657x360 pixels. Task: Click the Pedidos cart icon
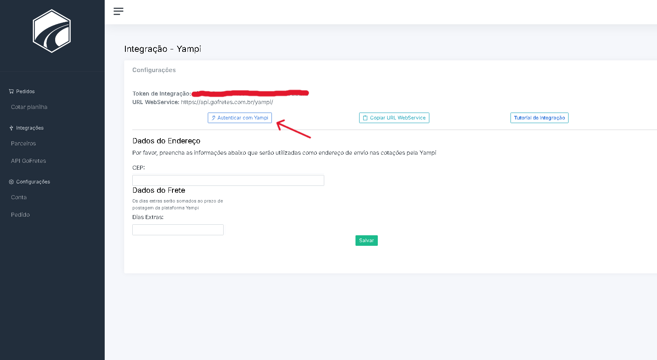(x=11, y=92)
